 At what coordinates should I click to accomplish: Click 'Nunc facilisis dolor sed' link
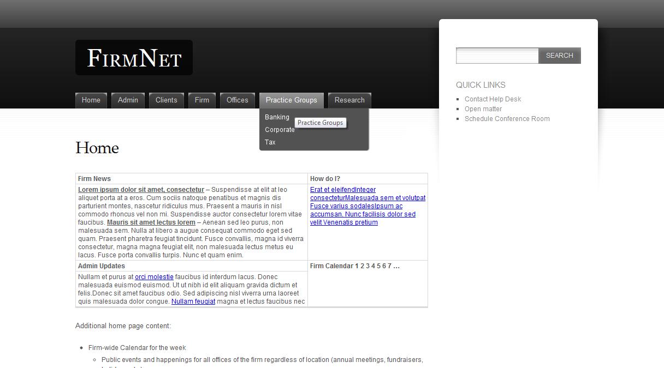pyautogui.click(x=380, y=214)
